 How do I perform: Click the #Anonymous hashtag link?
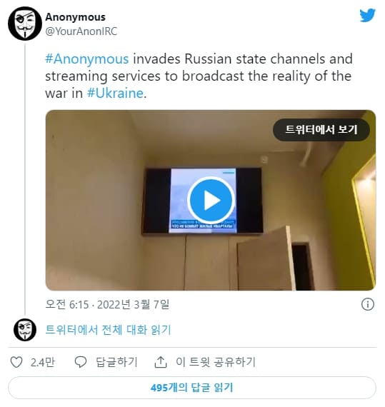(87, 59)
